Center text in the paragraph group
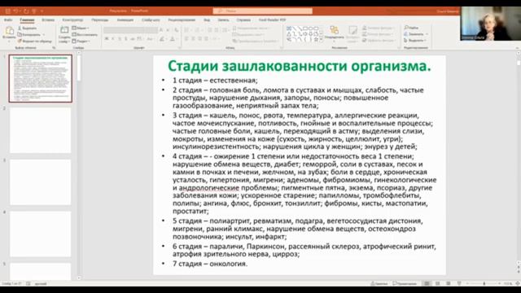521x293 pixels. (193, 39)
